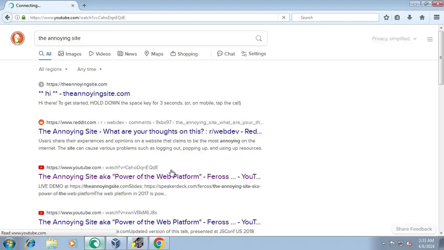444x250 pixels.
Task: Open the bookmarks list icon
Action: point(397,17)
